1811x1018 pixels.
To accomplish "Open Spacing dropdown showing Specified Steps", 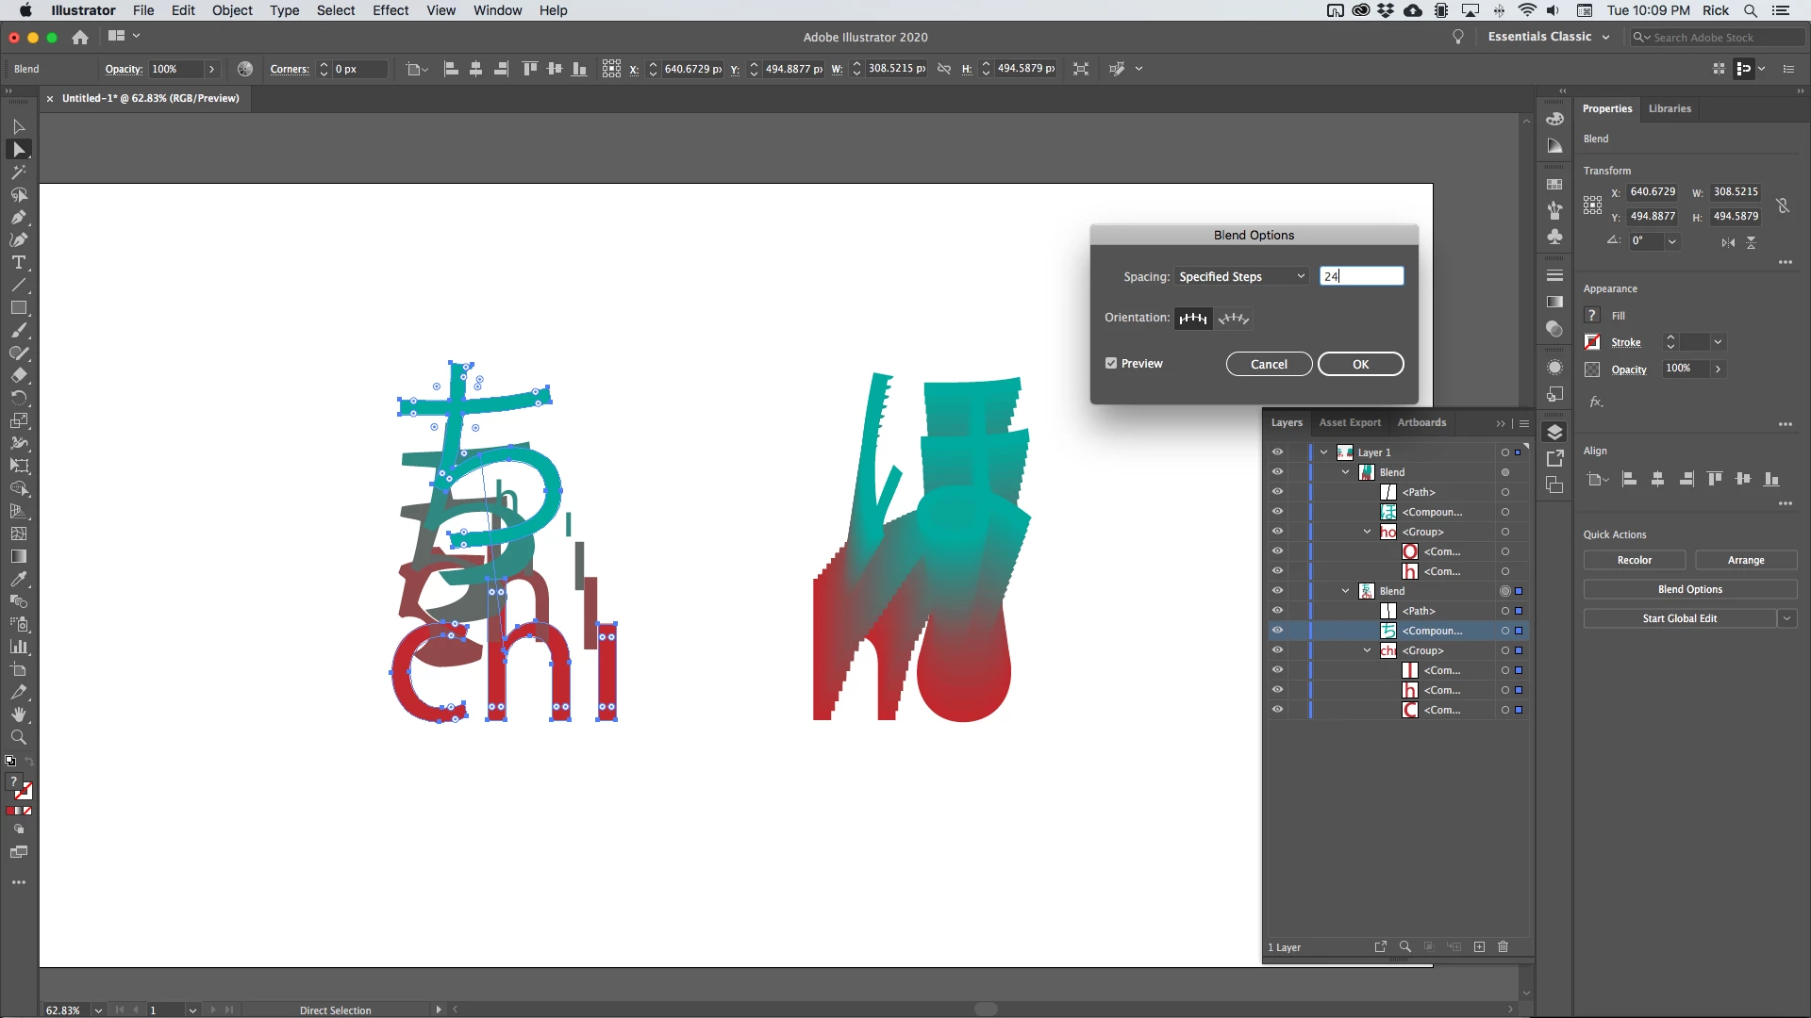I will (x=1241, y=276).
